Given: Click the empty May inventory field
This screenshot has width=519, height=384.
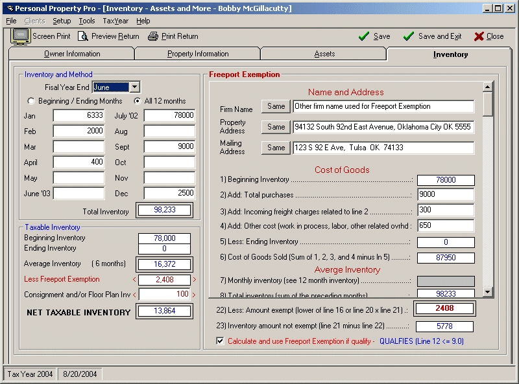Looking at the screenshot, I should click(x=78, y=177).
